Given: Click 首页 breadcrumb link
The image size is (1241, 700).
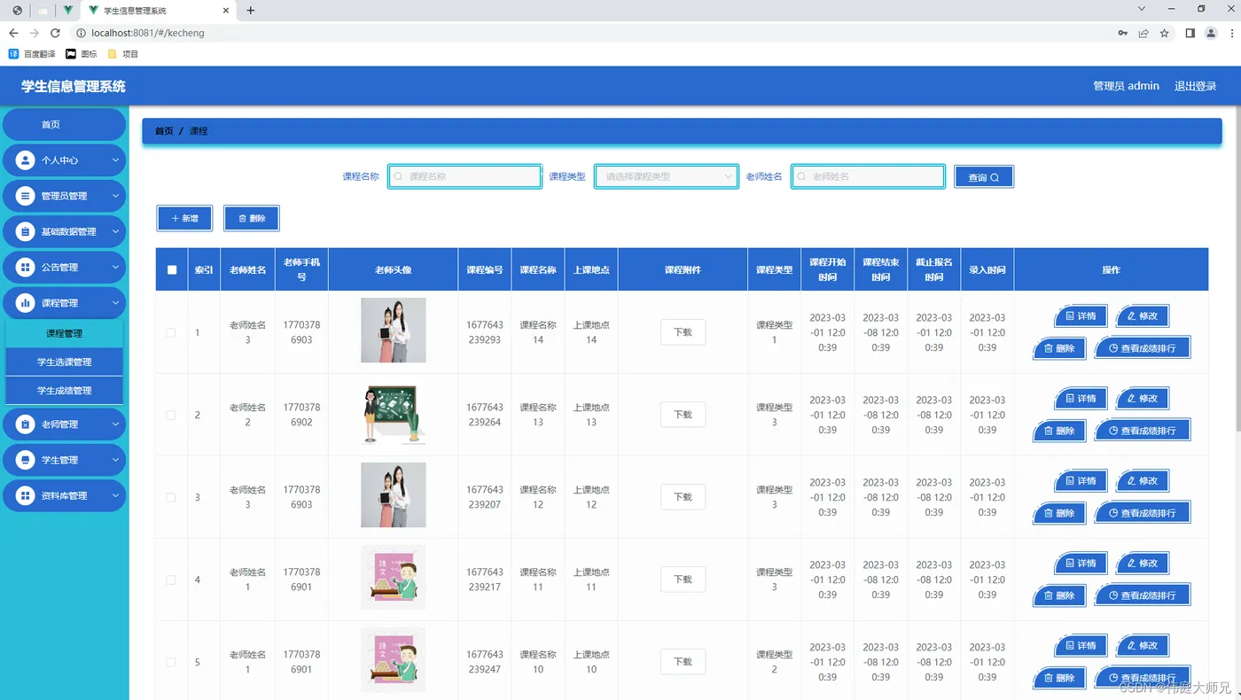Looking at the screenshot, I should pyautogui.click(x=164, y=131).
